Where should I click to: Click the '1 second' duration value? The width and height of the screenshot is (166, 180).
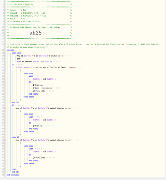pyautogui.click(x=71, y=67)
